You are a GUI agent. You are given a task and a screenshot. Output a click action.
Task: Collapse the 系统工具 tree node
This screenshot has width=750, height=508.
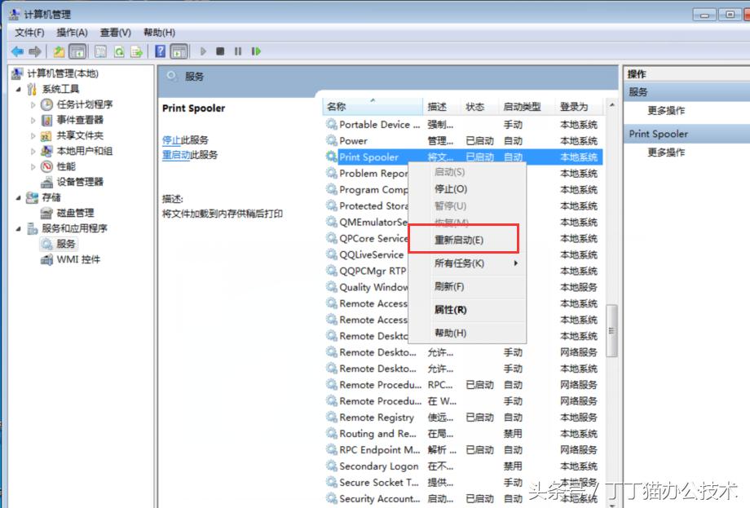(16, 88)
